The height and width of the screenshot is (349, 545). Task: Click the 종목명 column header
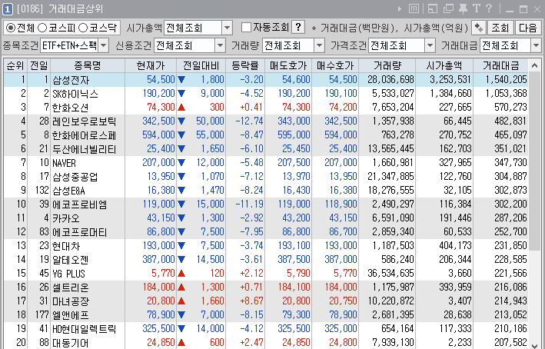88,65
